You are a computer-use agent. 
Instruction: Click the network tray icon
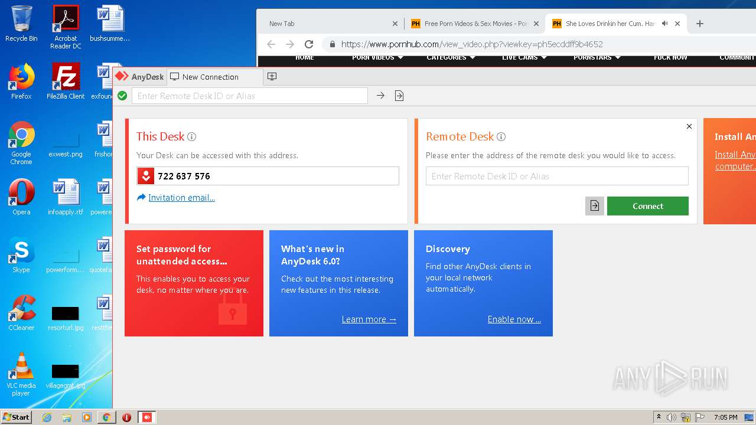click(x=686, y=417)
